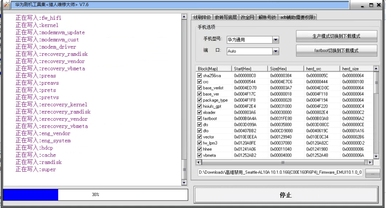Maximize the 华为刷机工具集 window

coord(371,5)
